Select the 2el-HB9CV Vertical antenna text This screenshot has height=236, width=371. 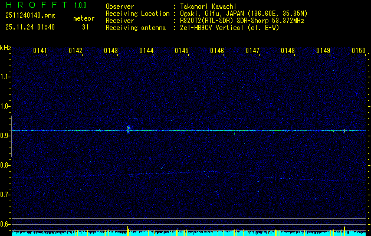pos(229,28)
